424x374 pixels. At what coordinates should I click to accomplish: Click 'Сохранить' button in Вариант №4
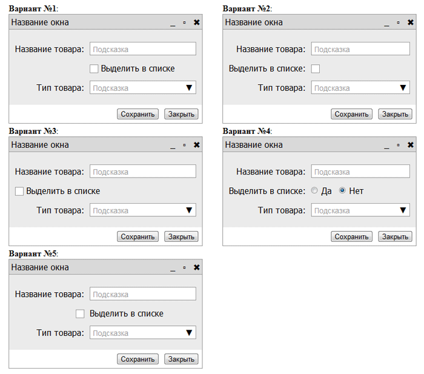click(351, 236)
